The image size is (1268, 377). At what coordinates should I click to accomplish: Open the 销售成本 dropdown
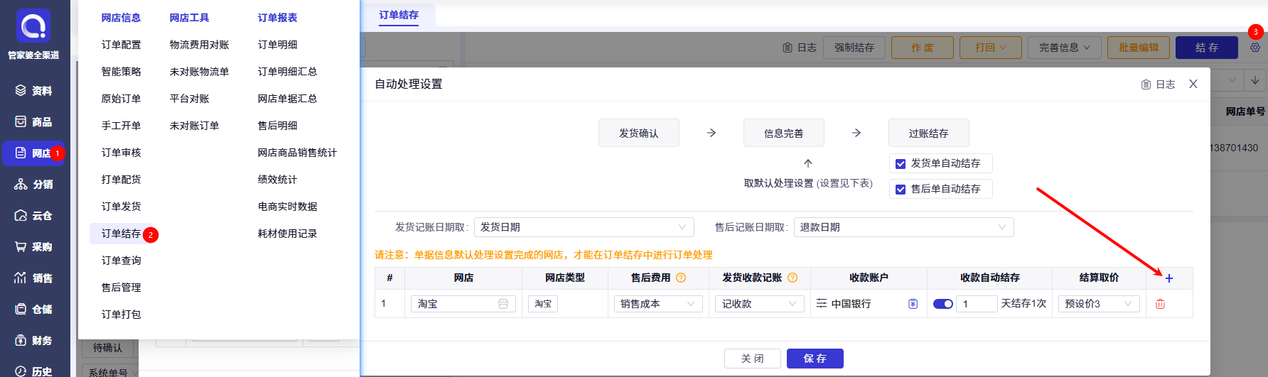[658, 304]
